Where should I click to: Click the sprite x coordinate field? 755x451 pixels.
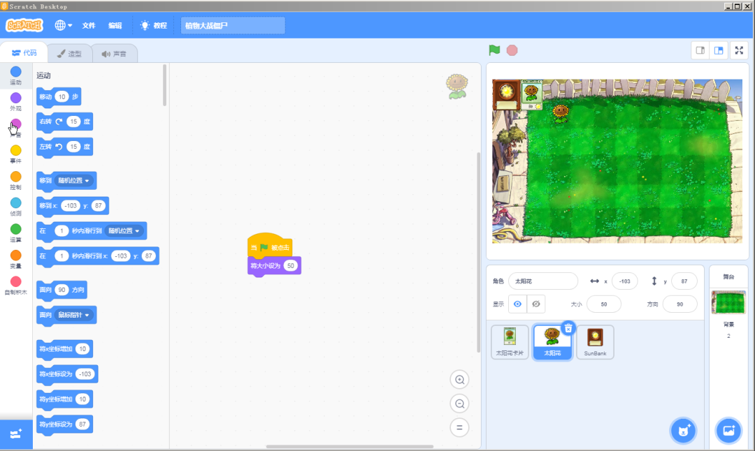tap(624, 281)
